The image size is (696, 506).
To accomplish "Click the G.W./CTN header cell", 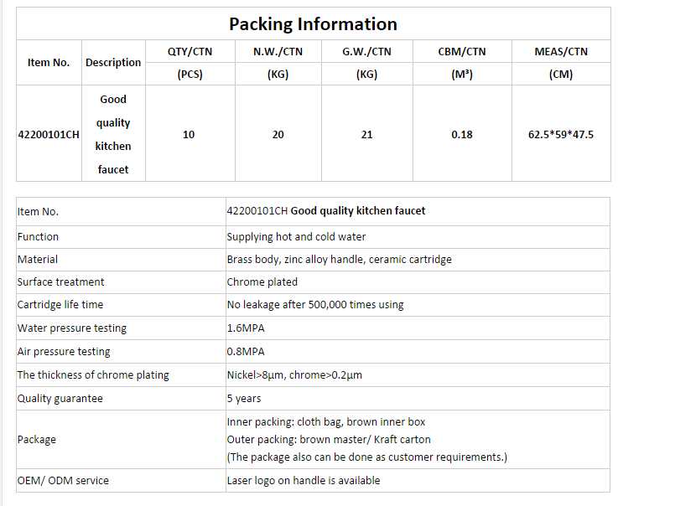I will [x=366, y=52].
